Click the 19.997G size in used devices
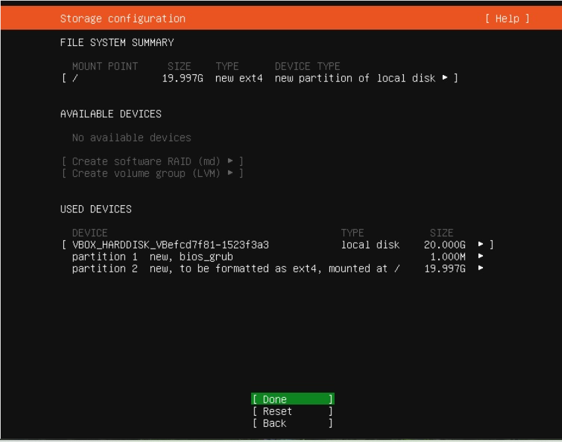This screenshot has height=442, width=562. (x=445, y=269)
